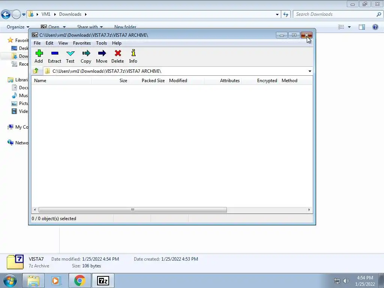Open the Windows Start button

tap(10, 280)
